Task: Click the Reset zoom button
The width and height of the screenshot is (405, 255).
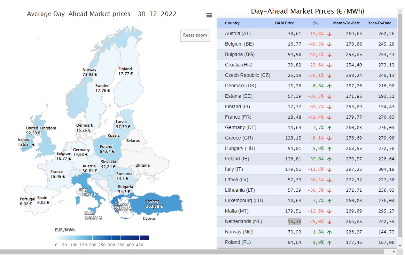Action: [x=195, y=35]
